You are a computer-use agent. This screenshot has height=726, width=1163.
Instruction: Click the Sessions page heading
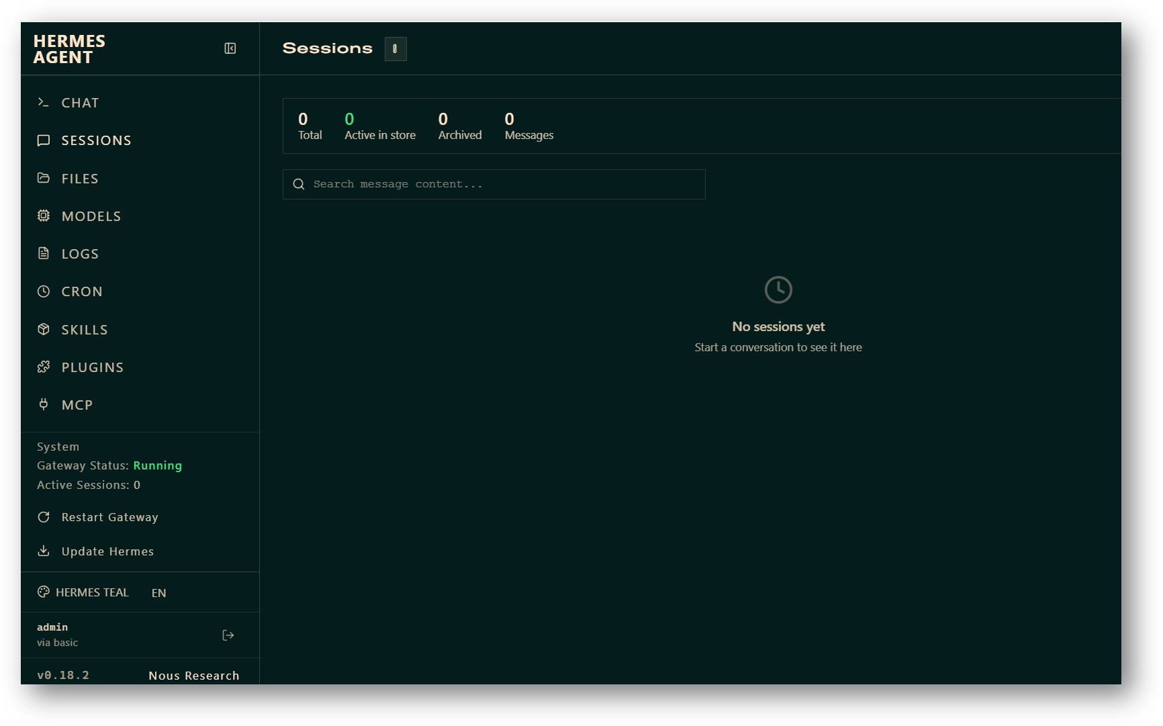point(328,48)
